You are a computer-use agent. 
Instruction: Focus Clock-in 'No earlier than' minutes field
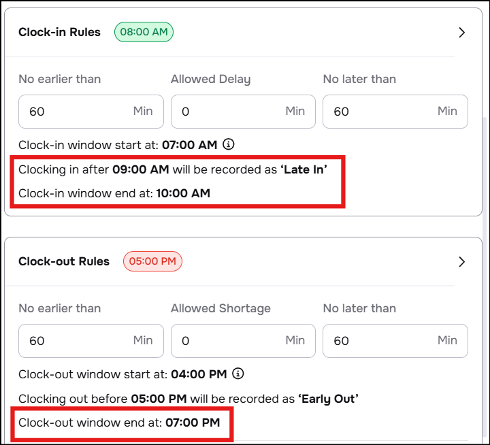pyautogui.click(x=91, y=112)
